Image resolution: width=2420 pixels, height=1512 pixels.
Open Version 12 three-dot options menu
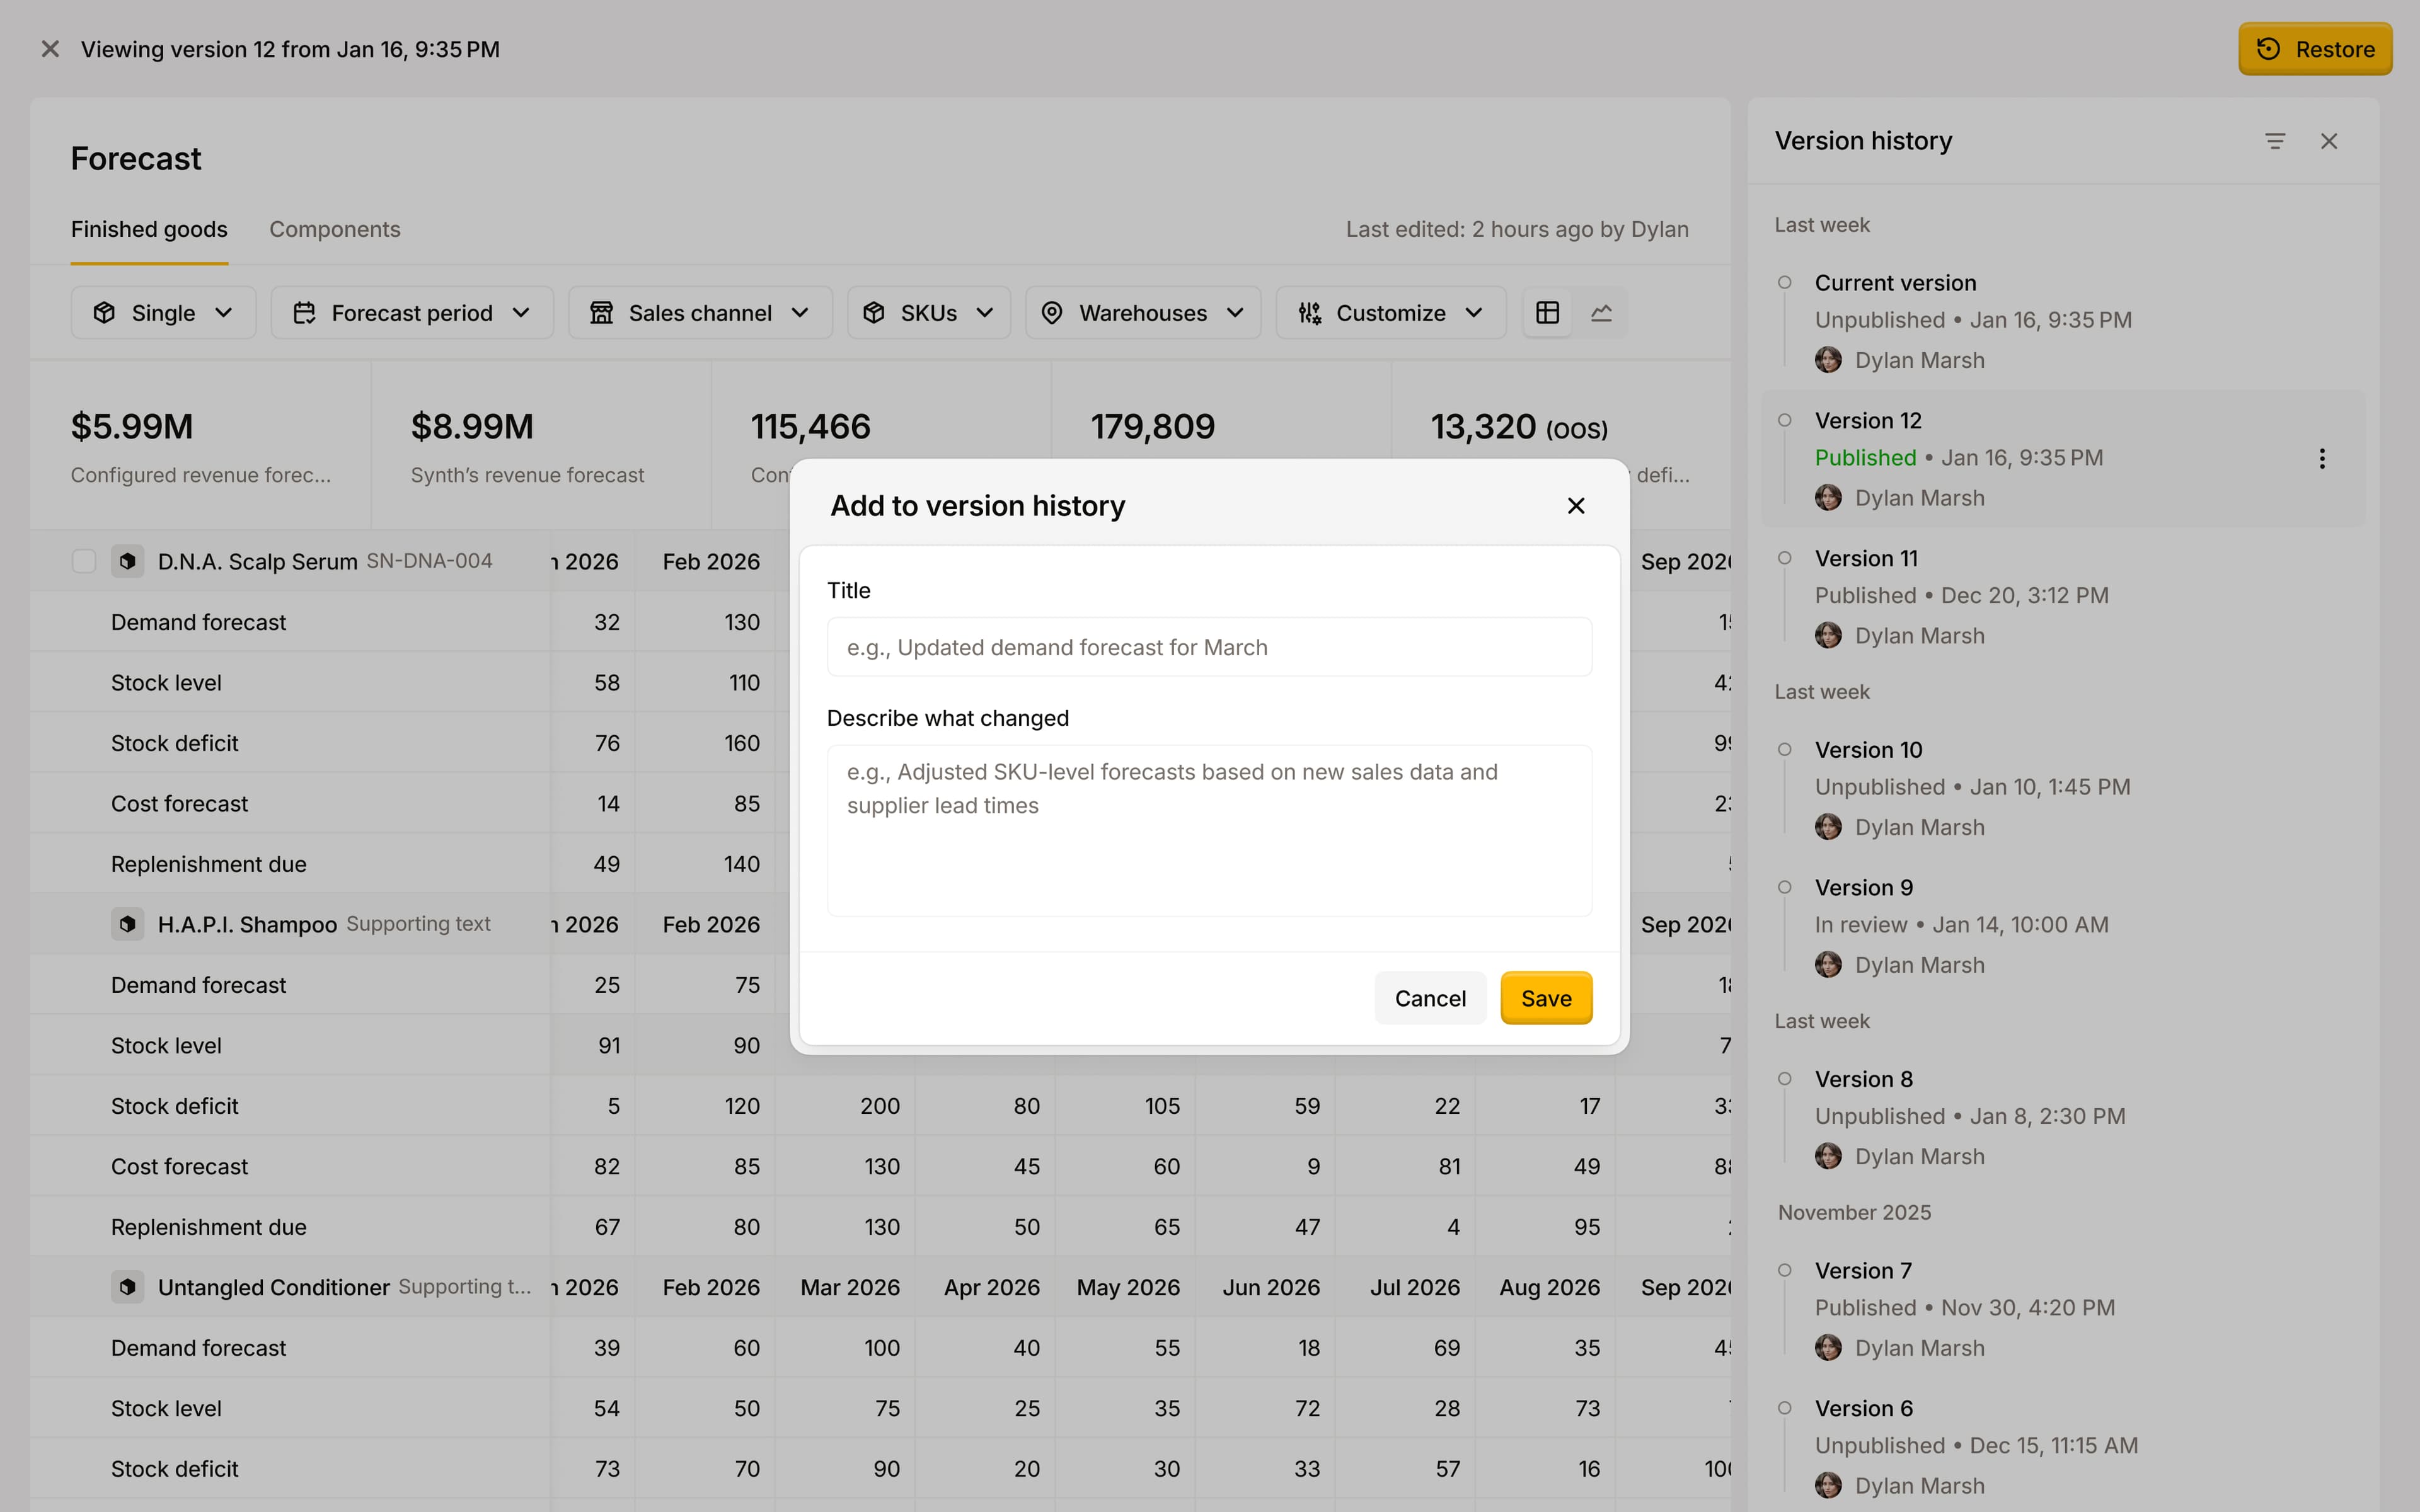tap(2322, 458)
